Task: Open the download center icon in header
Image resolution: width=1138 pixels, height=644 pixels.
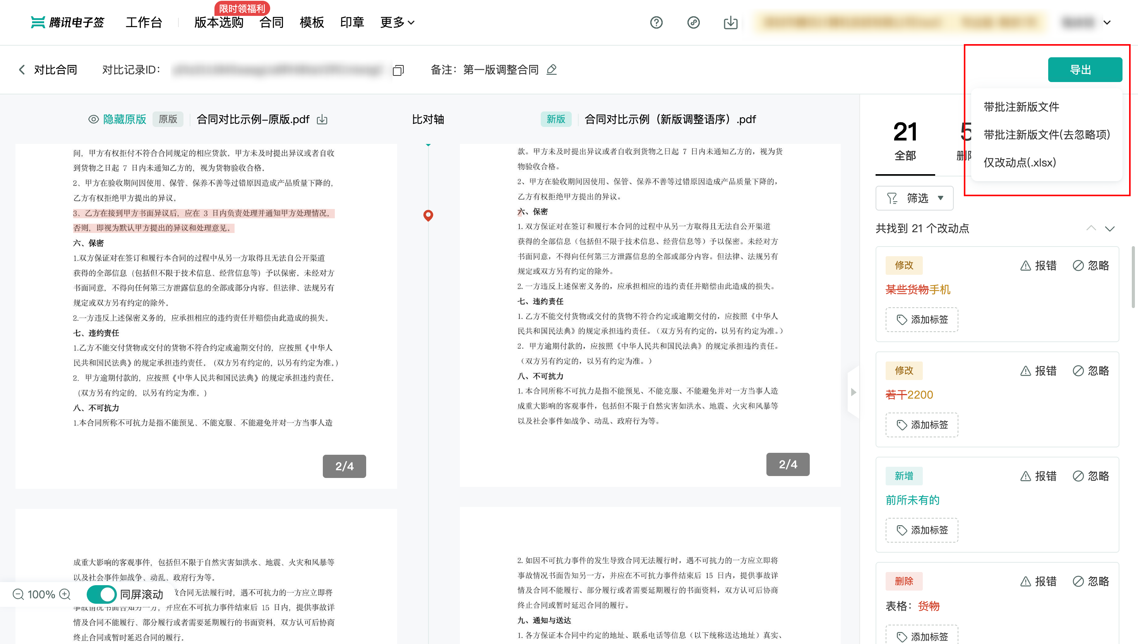Action: [730, 22]
